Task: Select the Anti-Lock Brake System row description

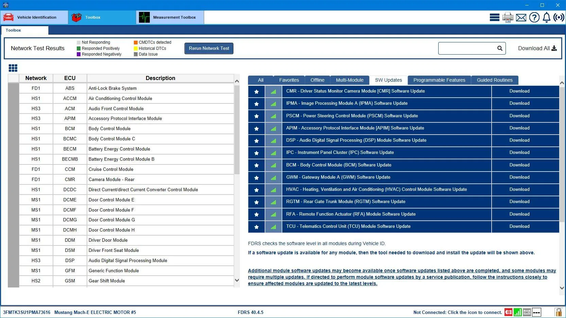Action: click(160, 88)
